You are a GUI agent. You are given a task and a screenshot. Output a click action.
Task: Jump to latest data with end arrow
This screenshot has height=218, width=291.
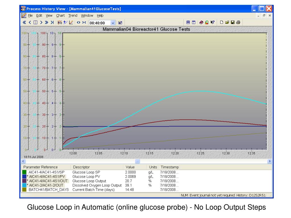point(52,23)
